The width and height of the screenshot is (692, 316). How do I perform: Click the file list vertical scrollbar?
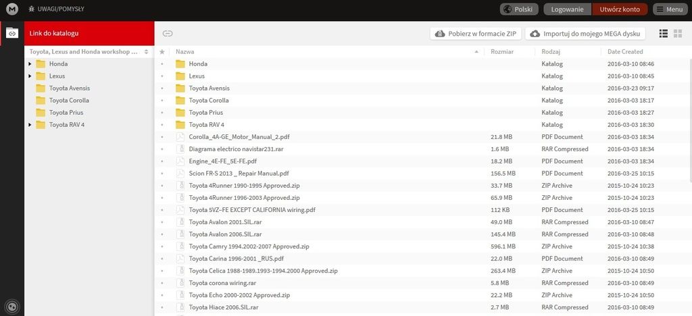click(x=690, y=120)
